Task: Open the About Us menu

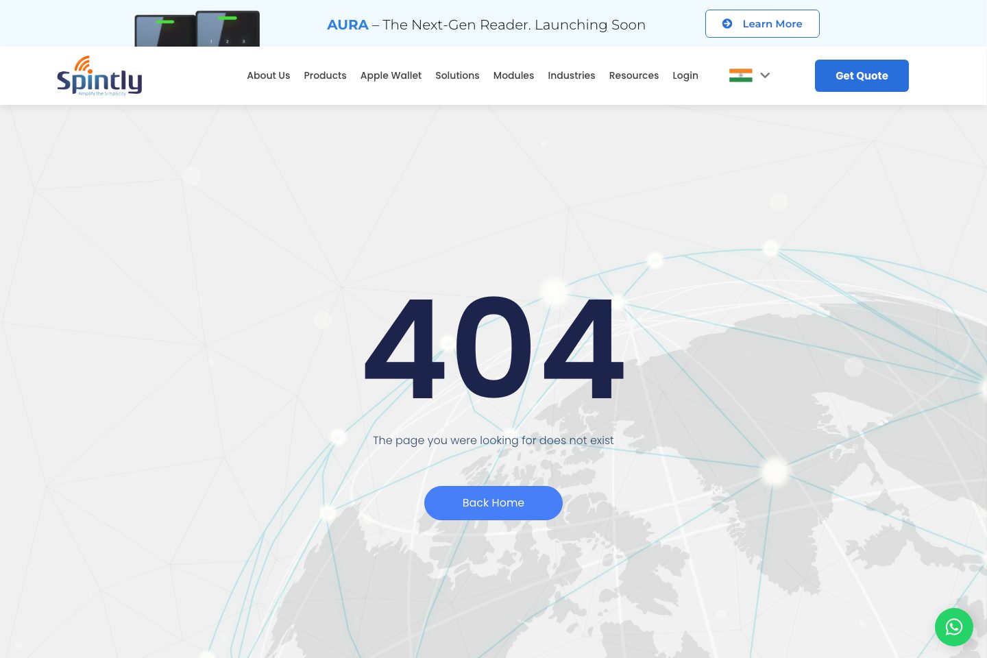Action: pyautogui.click(x=268, y=75)
